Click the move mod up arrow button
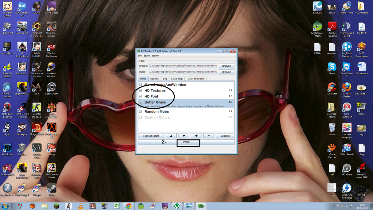 [x=170, y=136]
